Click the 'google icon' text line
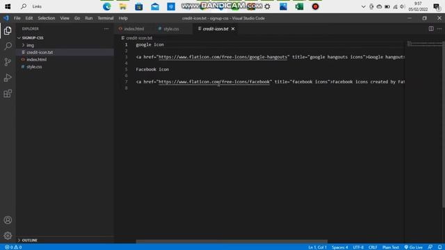 (x=150, y=44)
